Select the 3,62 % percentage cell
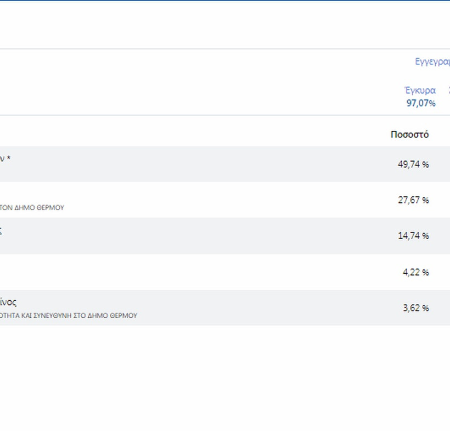 click(415, 308)
